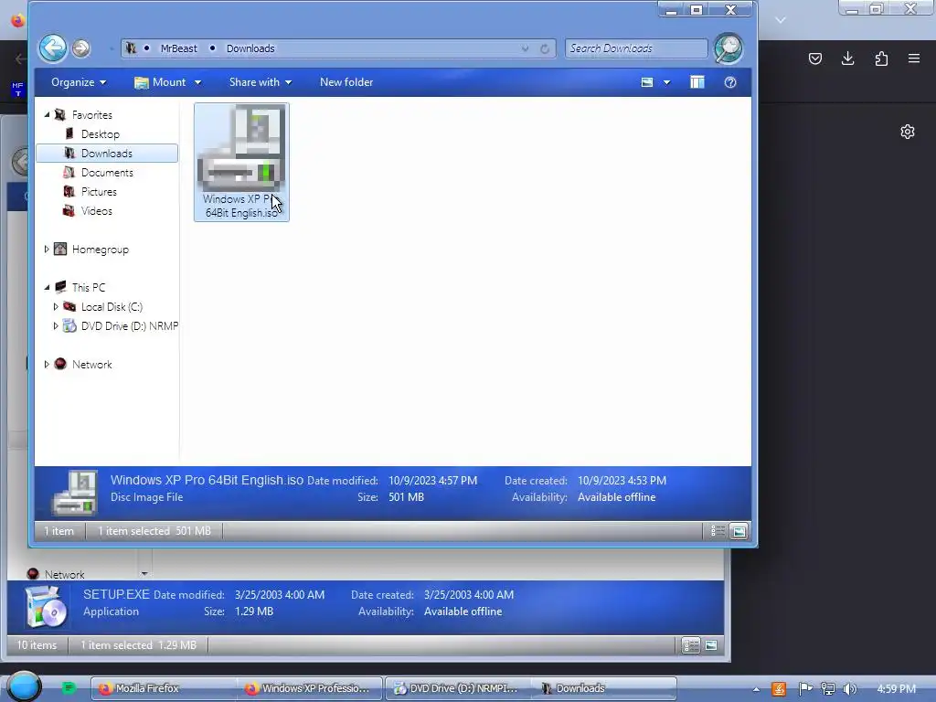936x702 pixels.
Task: Open the Action Center flag icon
Action: click(805, 689)
